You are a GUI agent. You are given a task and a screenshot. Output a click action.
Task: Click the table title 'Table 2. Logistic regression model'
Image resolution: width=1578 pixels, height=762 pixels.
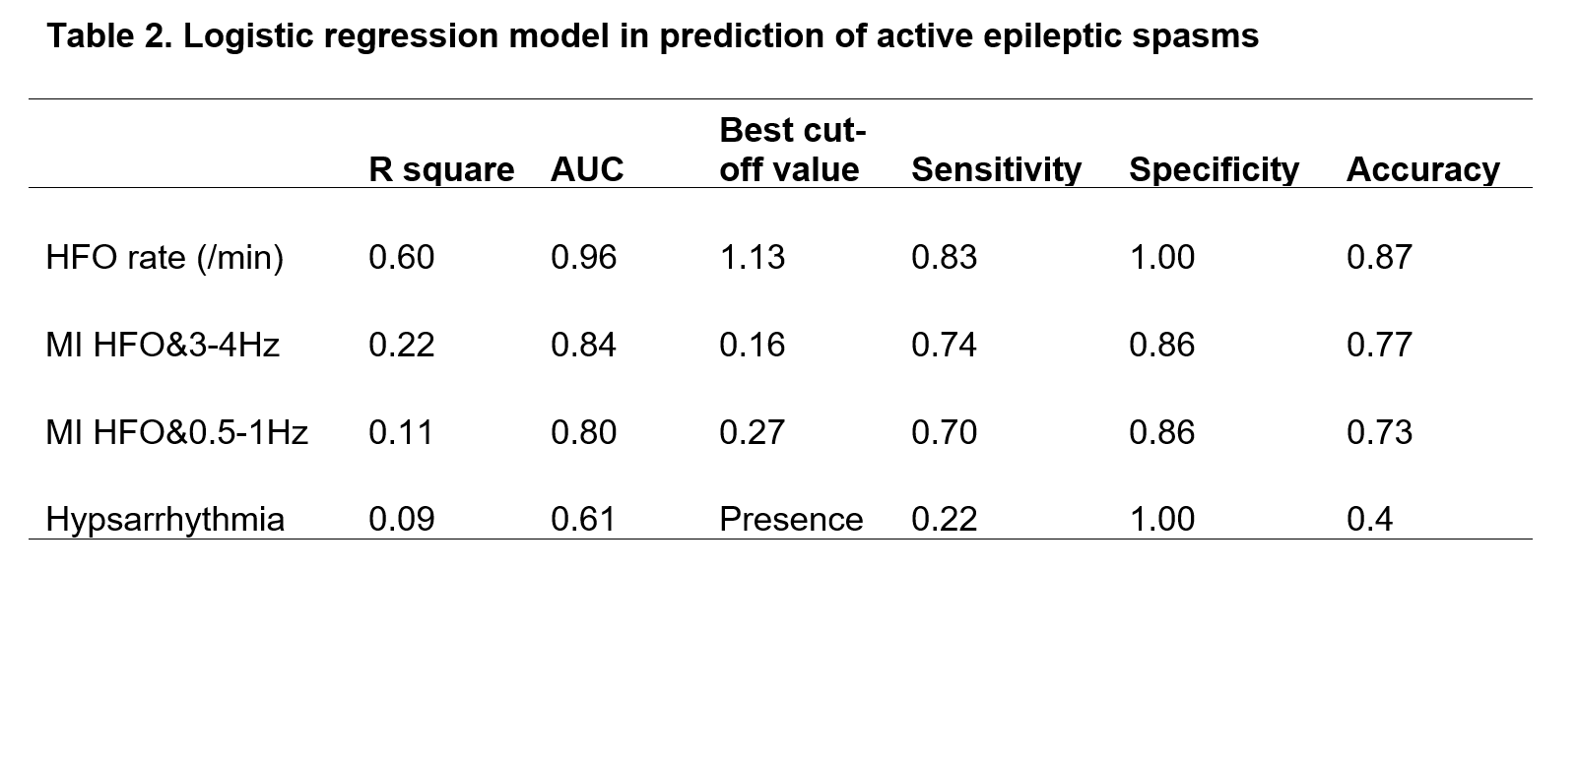(x=652, y=36)
